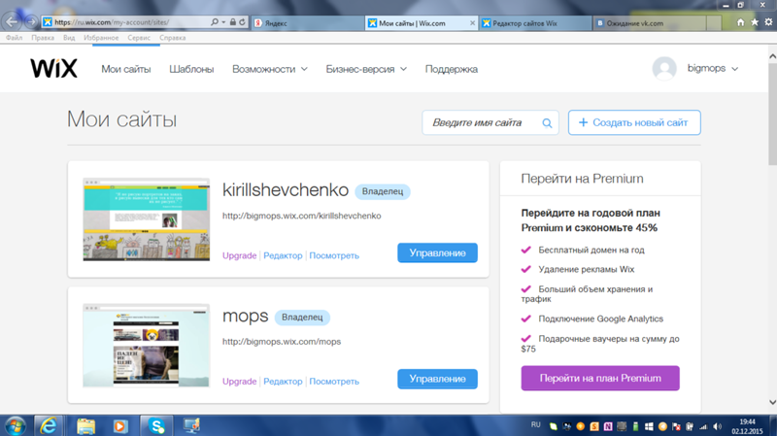Switch to the Яндекс tab
Viewport: 777px width, 436px height.
(x=307, y=22)
